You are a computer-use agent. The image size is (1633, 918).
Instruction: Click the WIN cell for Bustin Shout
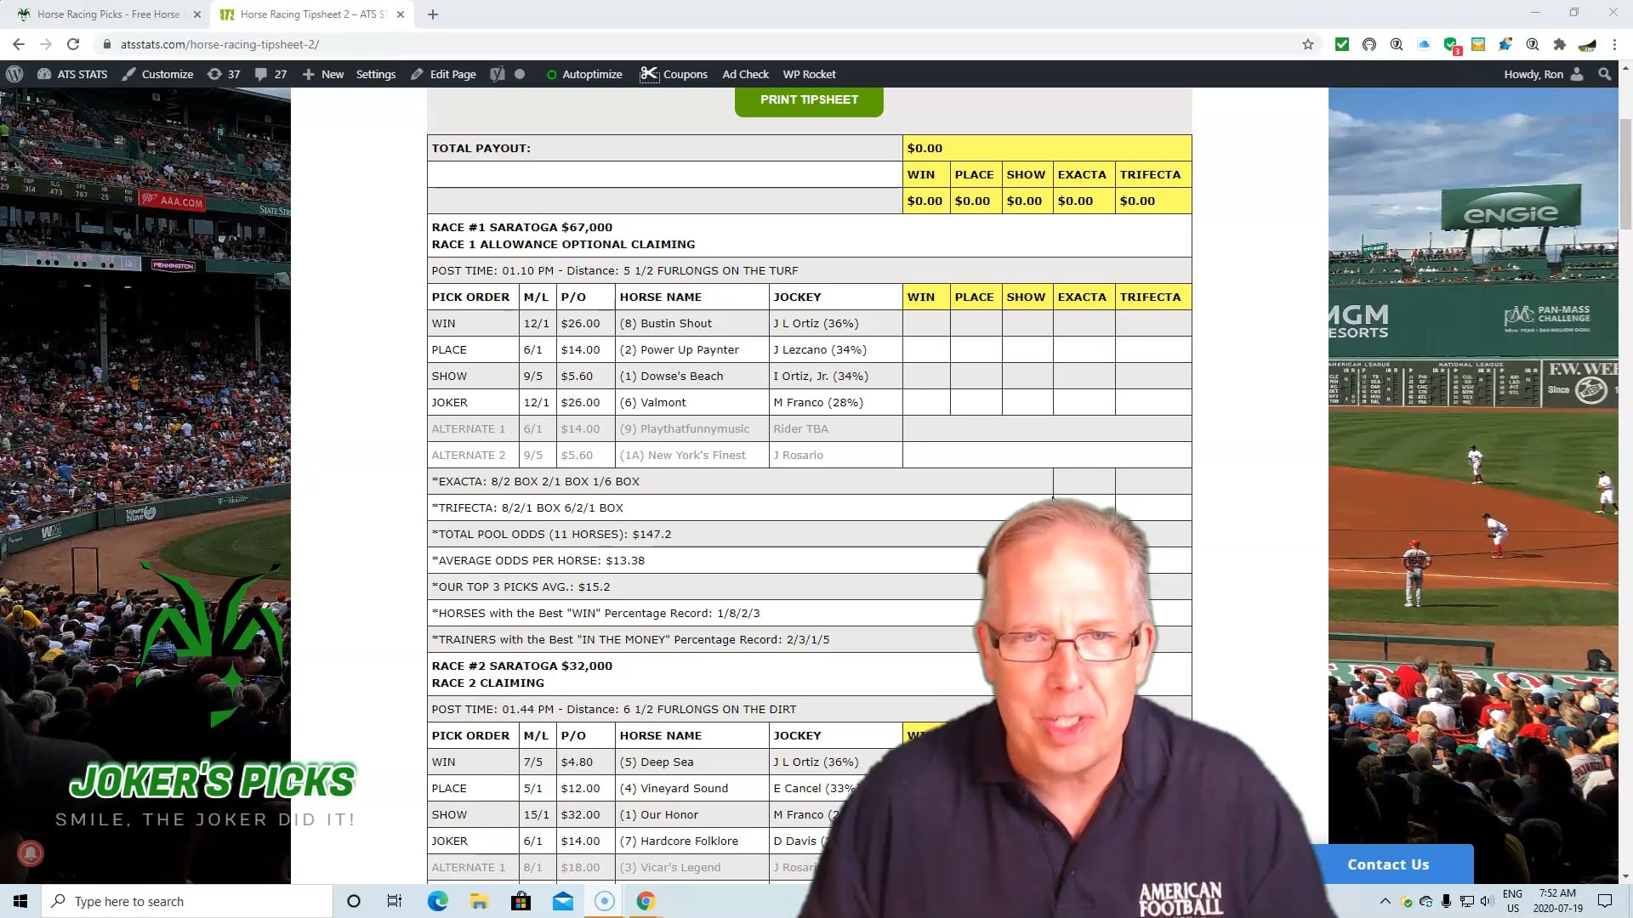click(x=925, y=323)
